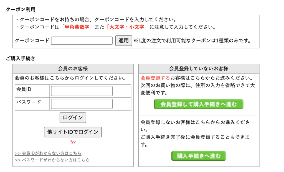Click the クーポン利用 section heading
This screenshot has height=172, width=284.
21,9
